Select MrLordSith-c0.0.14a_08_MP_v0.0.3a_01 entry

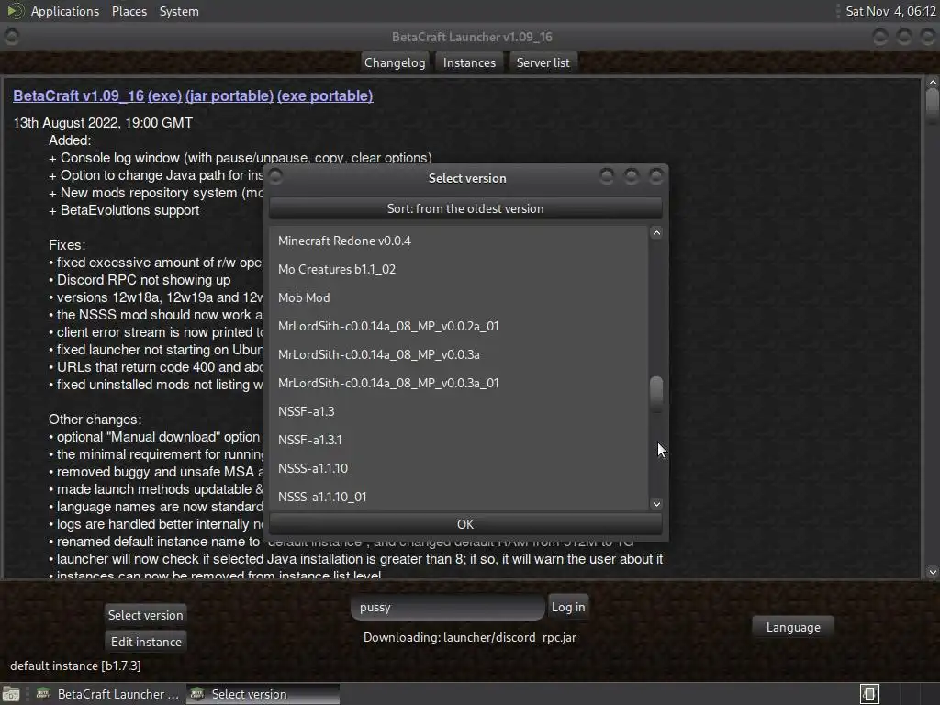459,383
